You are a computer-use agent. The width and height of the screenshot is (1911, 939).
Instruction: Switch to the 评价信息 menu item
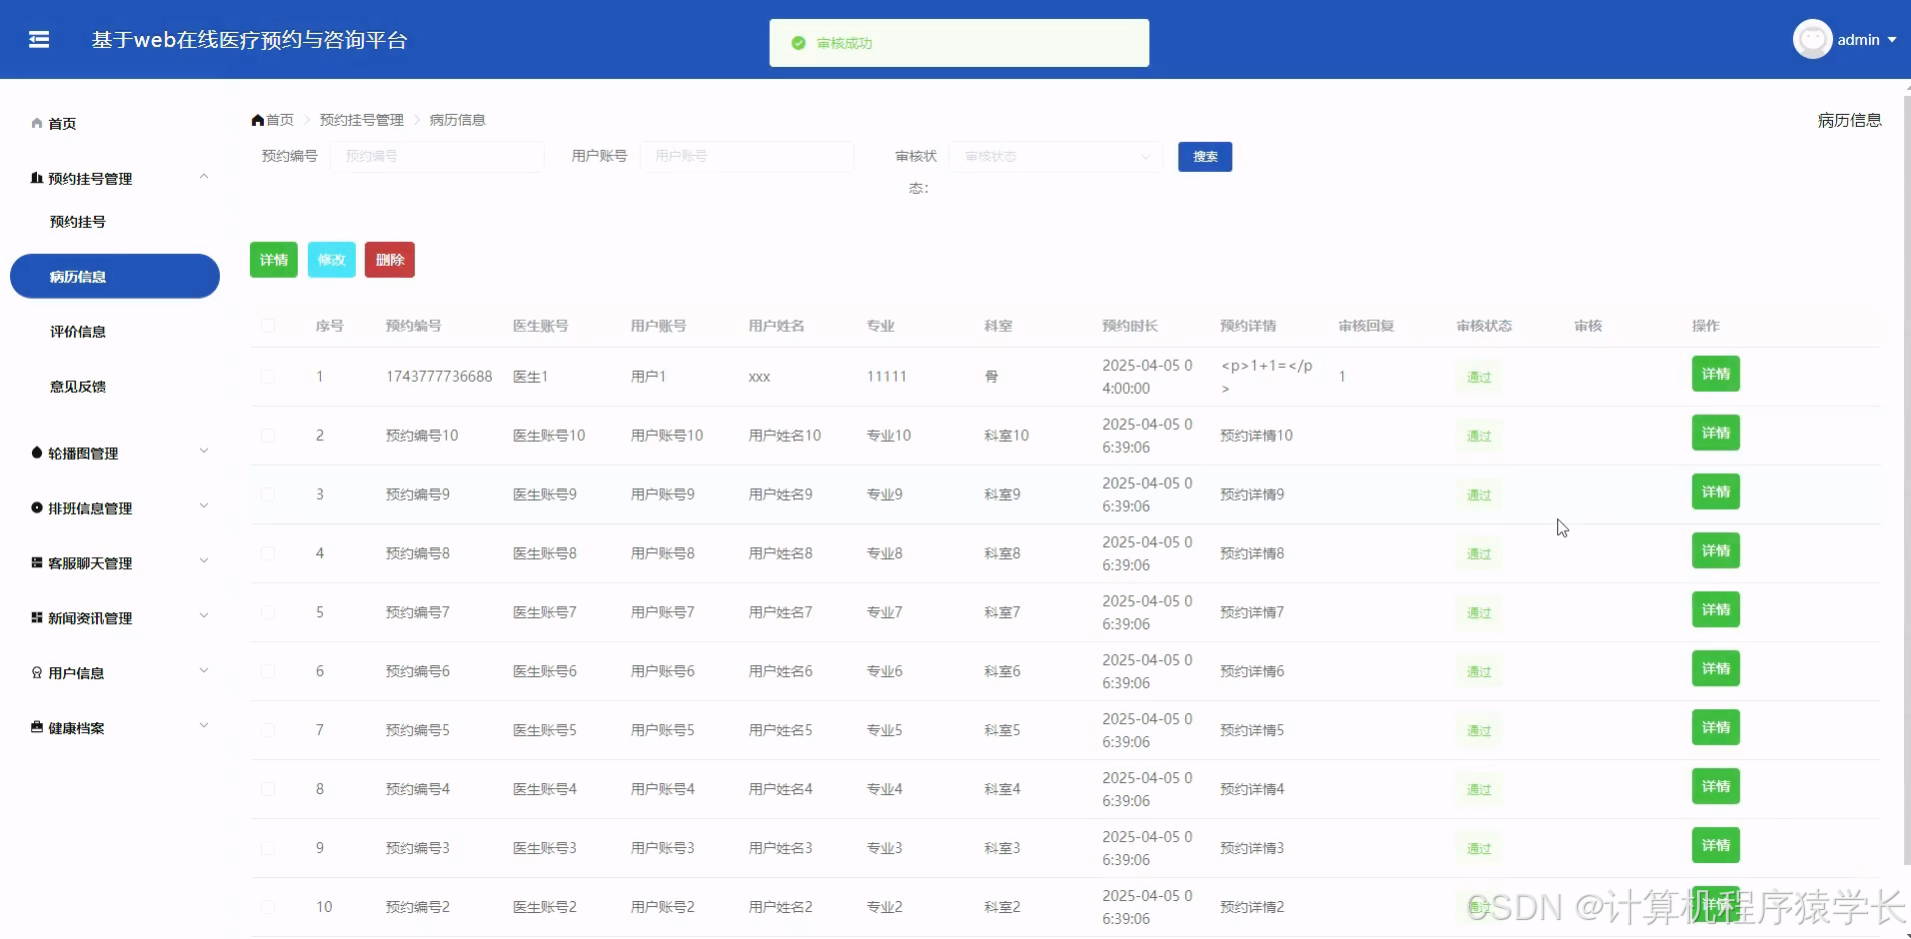click(x=78, y=331)
